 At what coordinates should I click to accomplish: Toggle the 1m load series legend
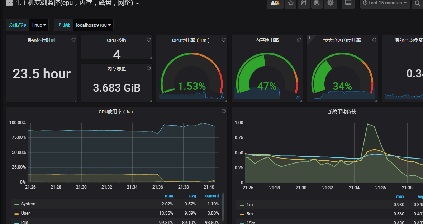(249, 205)
